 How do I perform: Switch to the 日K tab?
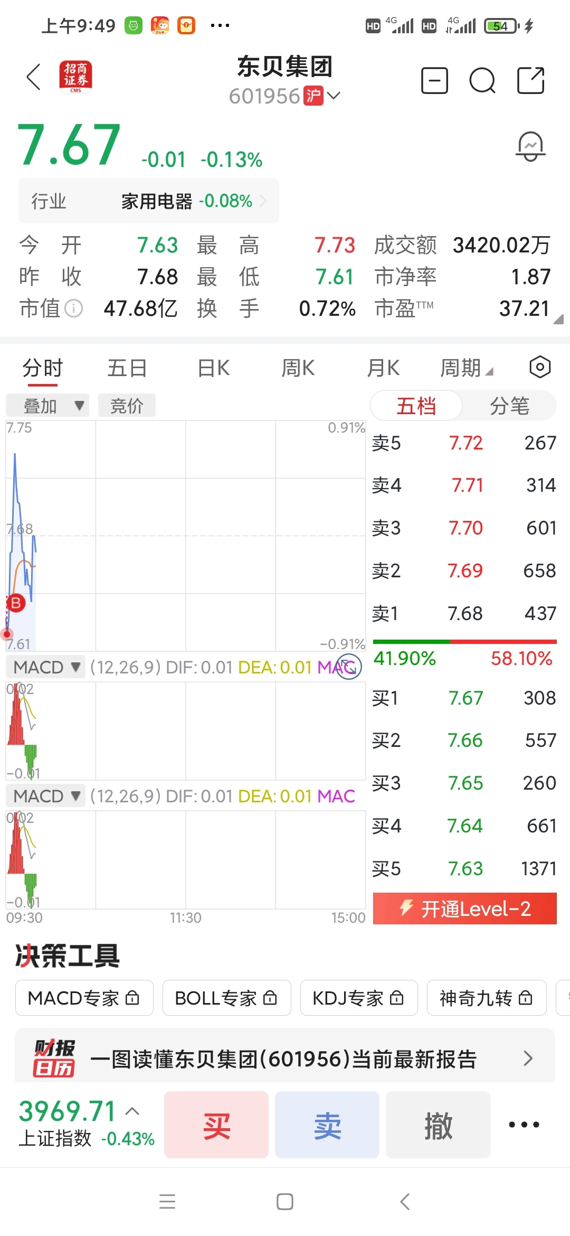[214, 368]
